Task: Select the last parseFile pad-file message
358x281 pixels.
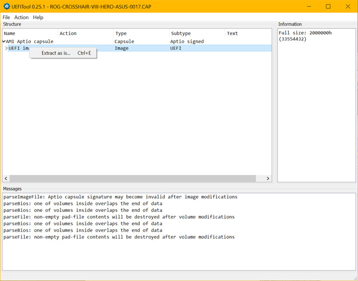Action: pos(119,237)
